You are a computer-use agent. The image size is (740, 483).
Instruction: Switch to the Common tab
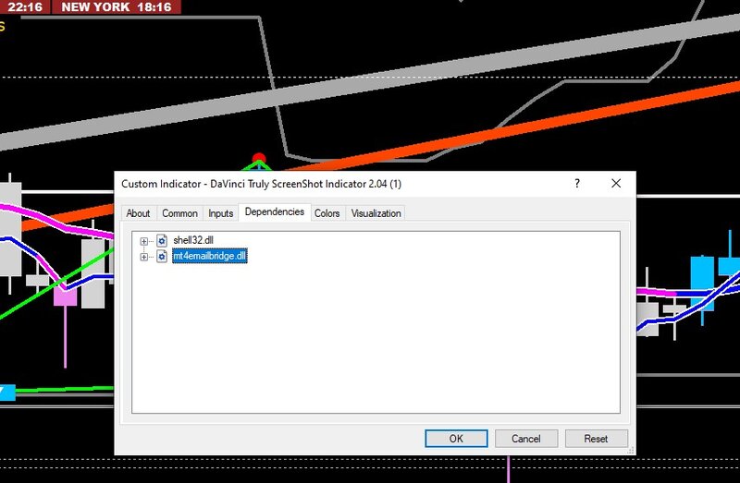pos(179,213)
